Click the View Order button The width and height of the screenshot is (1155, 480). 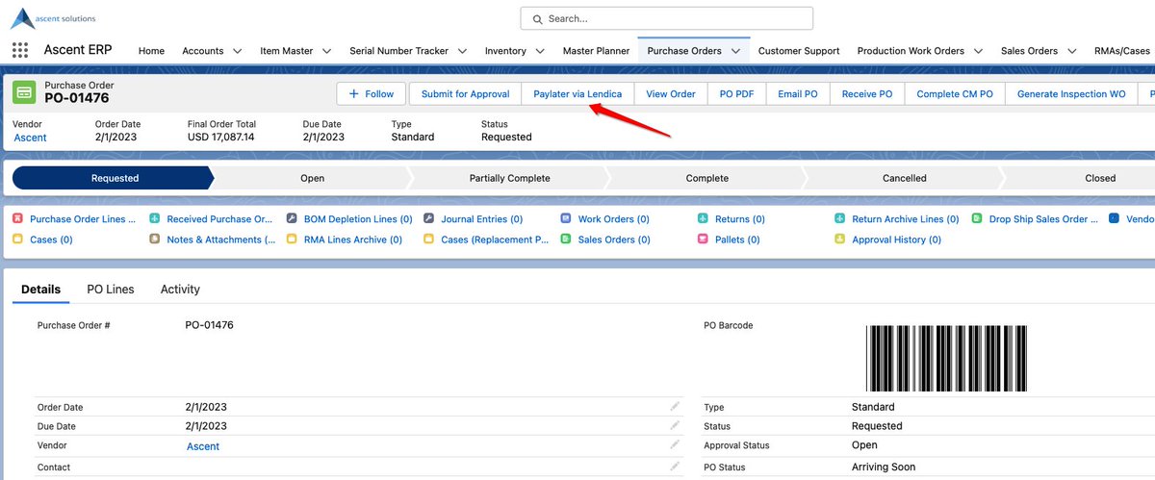point(671,94)
